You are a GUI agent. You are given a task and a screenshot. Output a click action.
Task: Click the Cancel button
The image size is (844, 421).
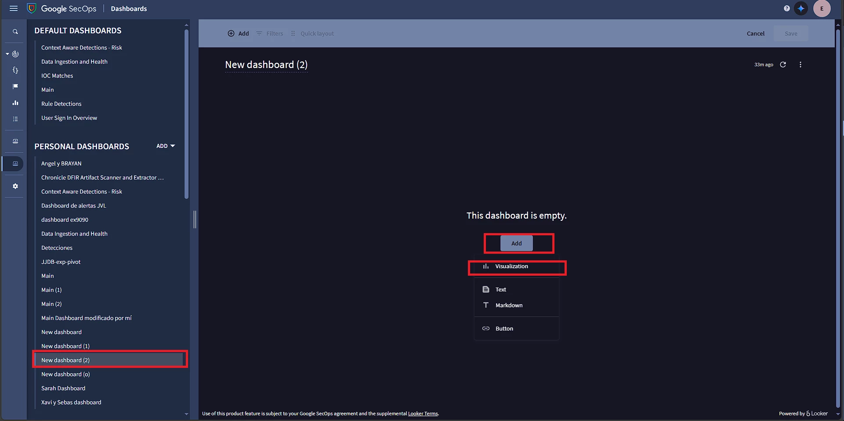click(x=755, y=33)
